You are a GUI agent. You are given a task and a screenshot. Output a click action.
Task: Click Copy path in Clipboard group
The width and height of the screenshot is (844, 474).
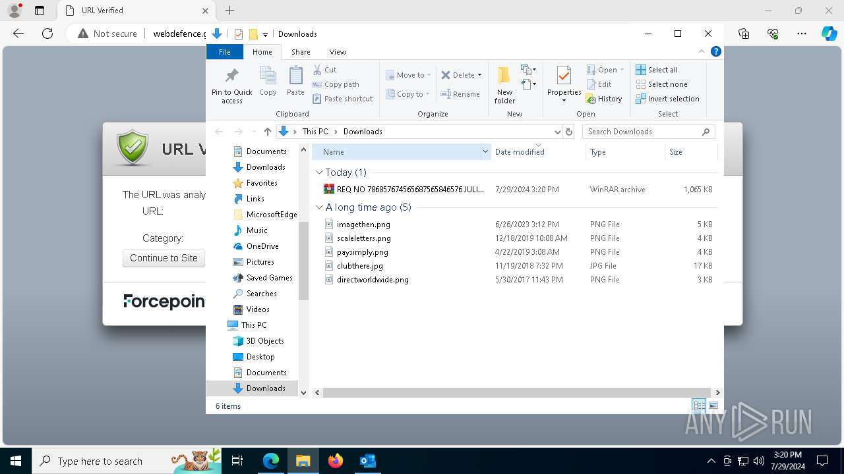tap(336, 84)
